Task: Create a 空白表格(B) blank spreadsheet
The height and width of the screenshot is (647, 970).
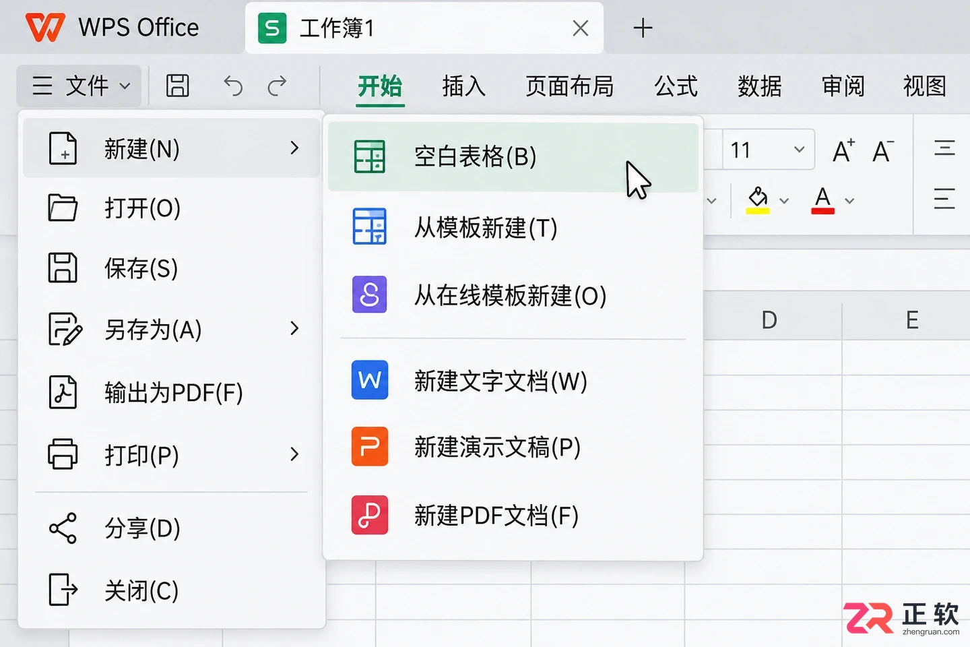Action: click(x=513, y=157)
